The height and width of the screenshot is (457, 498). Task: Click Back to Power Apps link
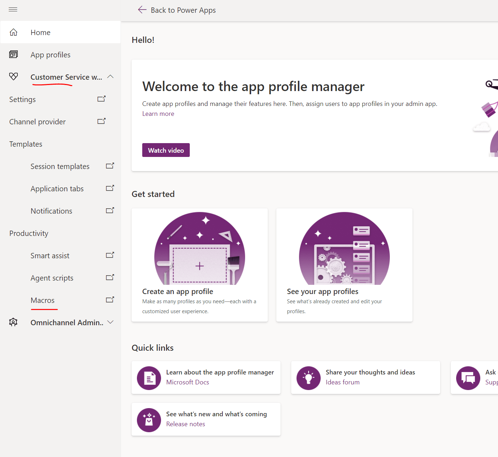tap(183, 10)
